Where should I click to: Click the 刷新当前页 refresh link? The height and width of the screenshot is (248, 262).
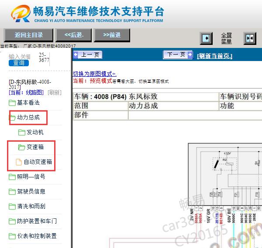215,56
